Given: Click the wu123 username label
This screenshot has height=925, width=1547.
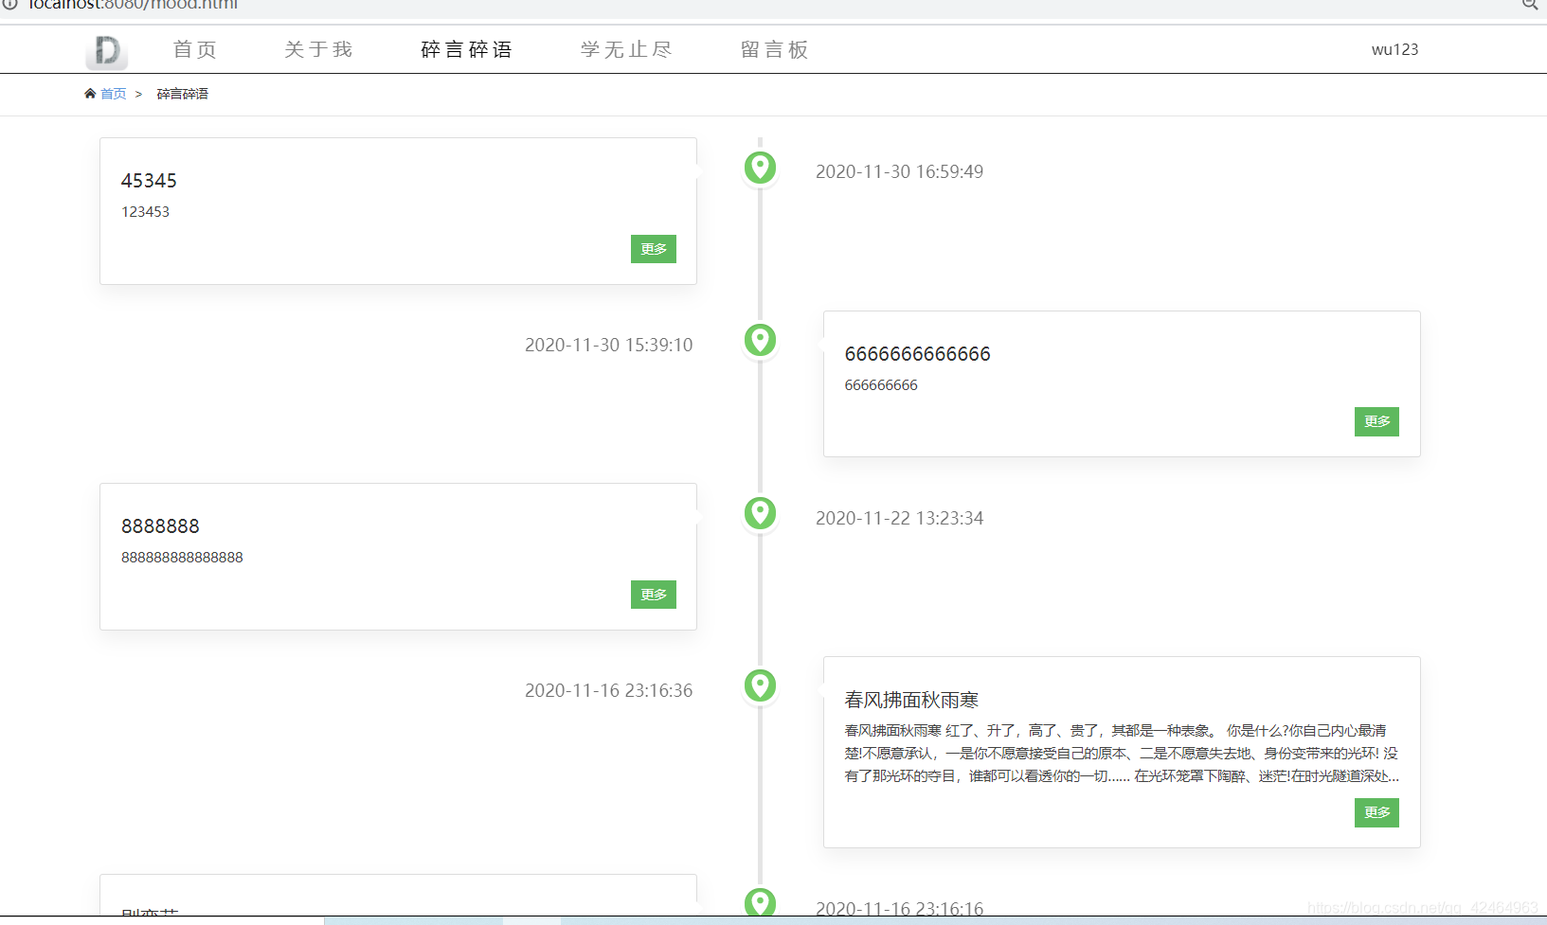Looking at the screenshot, I should [x=1394, y=49].
